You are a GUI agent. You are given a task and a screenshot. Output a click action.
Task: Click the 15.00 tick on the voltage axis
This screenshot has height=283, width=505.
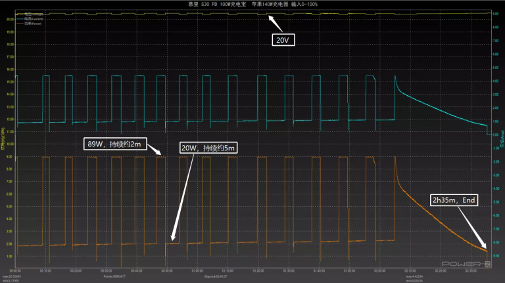tap(10, 81)
